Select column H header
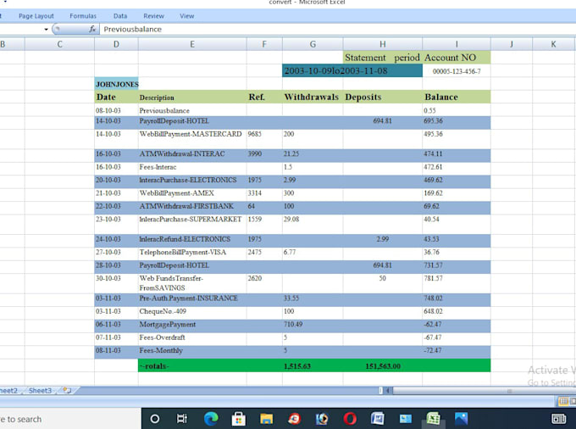This screenshot has height=429, width=576. 382,44
